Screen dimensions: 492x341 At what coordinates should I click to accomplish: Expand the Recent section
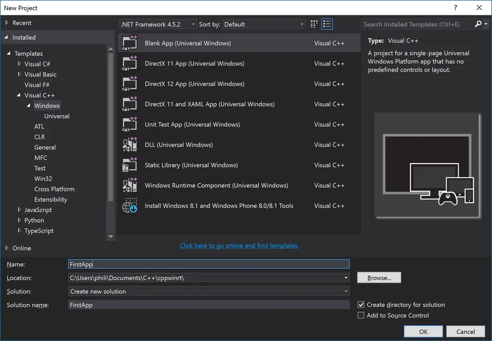(x=7, y=22)
